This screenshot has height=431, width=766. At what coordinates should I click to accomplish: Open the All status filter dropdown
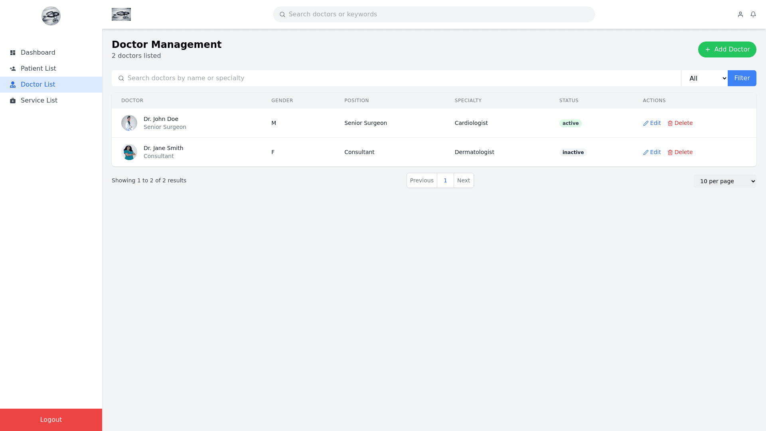704,78
